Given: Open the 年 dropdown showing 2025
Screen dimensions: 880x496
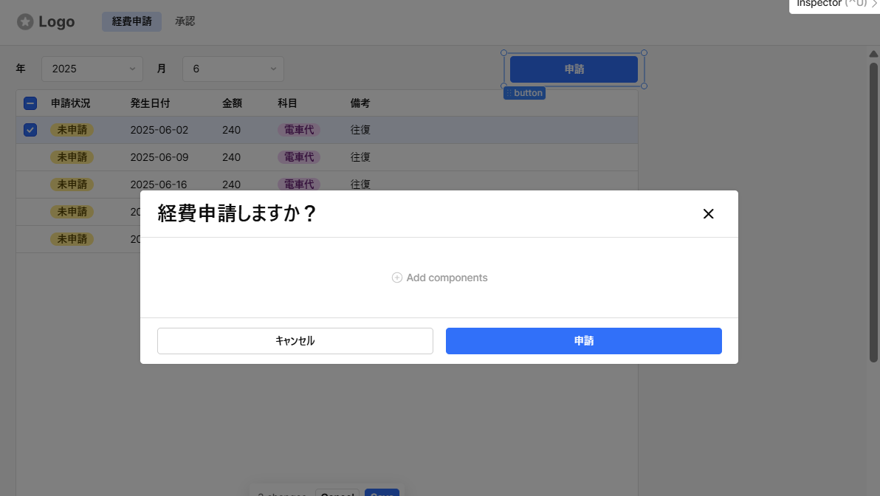Looking at the screenshot, I should click(x=92, y=69).
